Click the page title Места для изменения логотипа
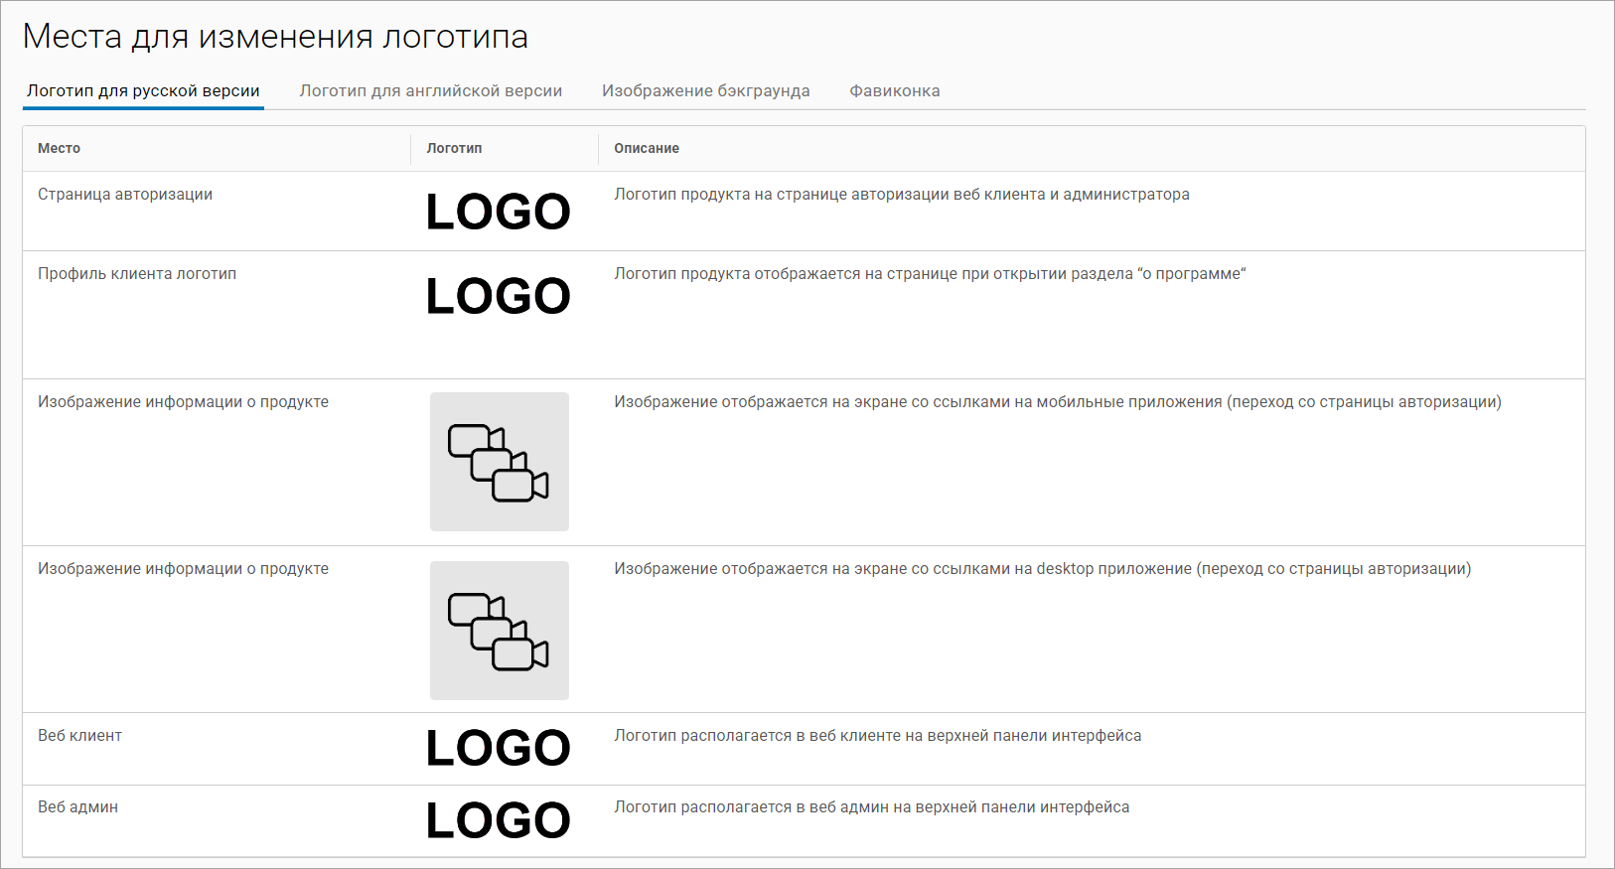1615x869 pixels. click(275, 37)
